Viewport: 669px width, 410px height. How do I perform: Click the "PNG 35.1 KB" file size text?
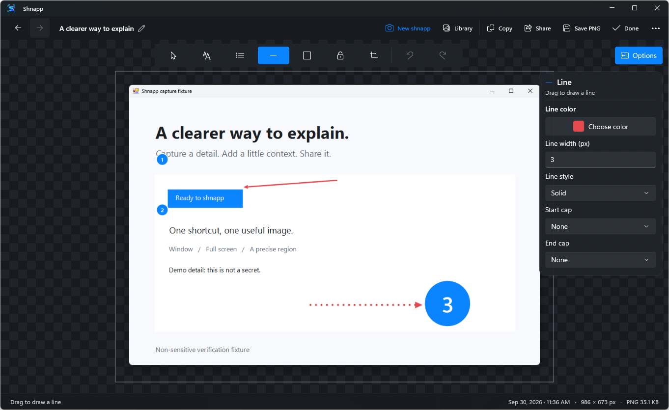(x=642, y=402)
